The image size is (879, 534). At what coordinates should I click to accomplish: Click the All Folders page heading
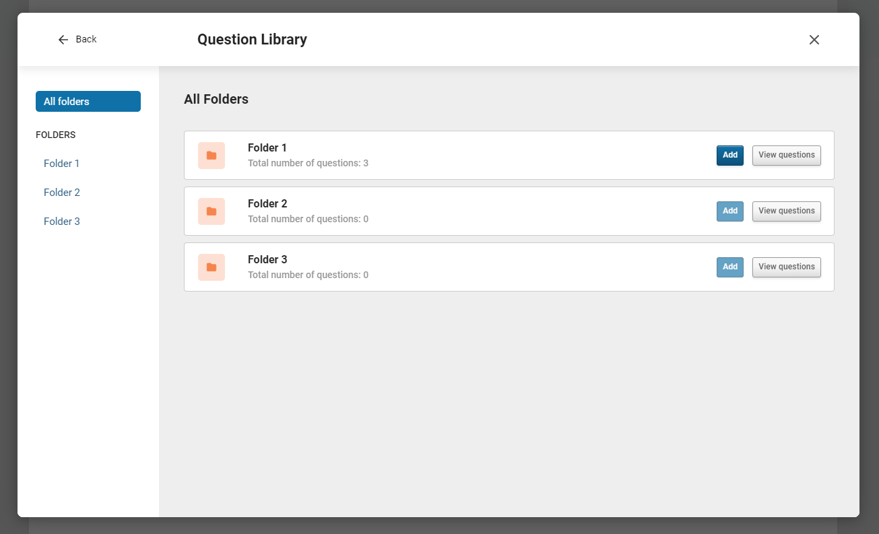[216, 99]
